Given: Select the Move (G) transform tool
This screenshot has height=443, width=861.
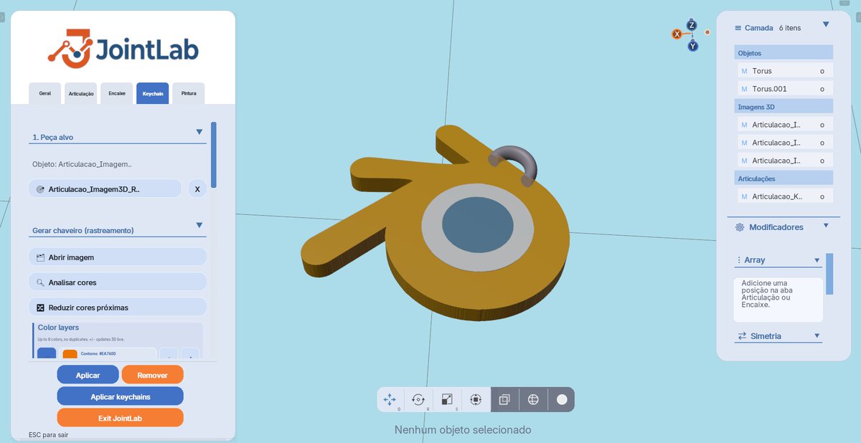Looking at the screenshot, I should click(x=390, y=399).
